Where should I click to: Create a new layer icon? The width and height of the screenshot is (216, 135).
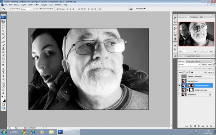(x=207, y=126)
